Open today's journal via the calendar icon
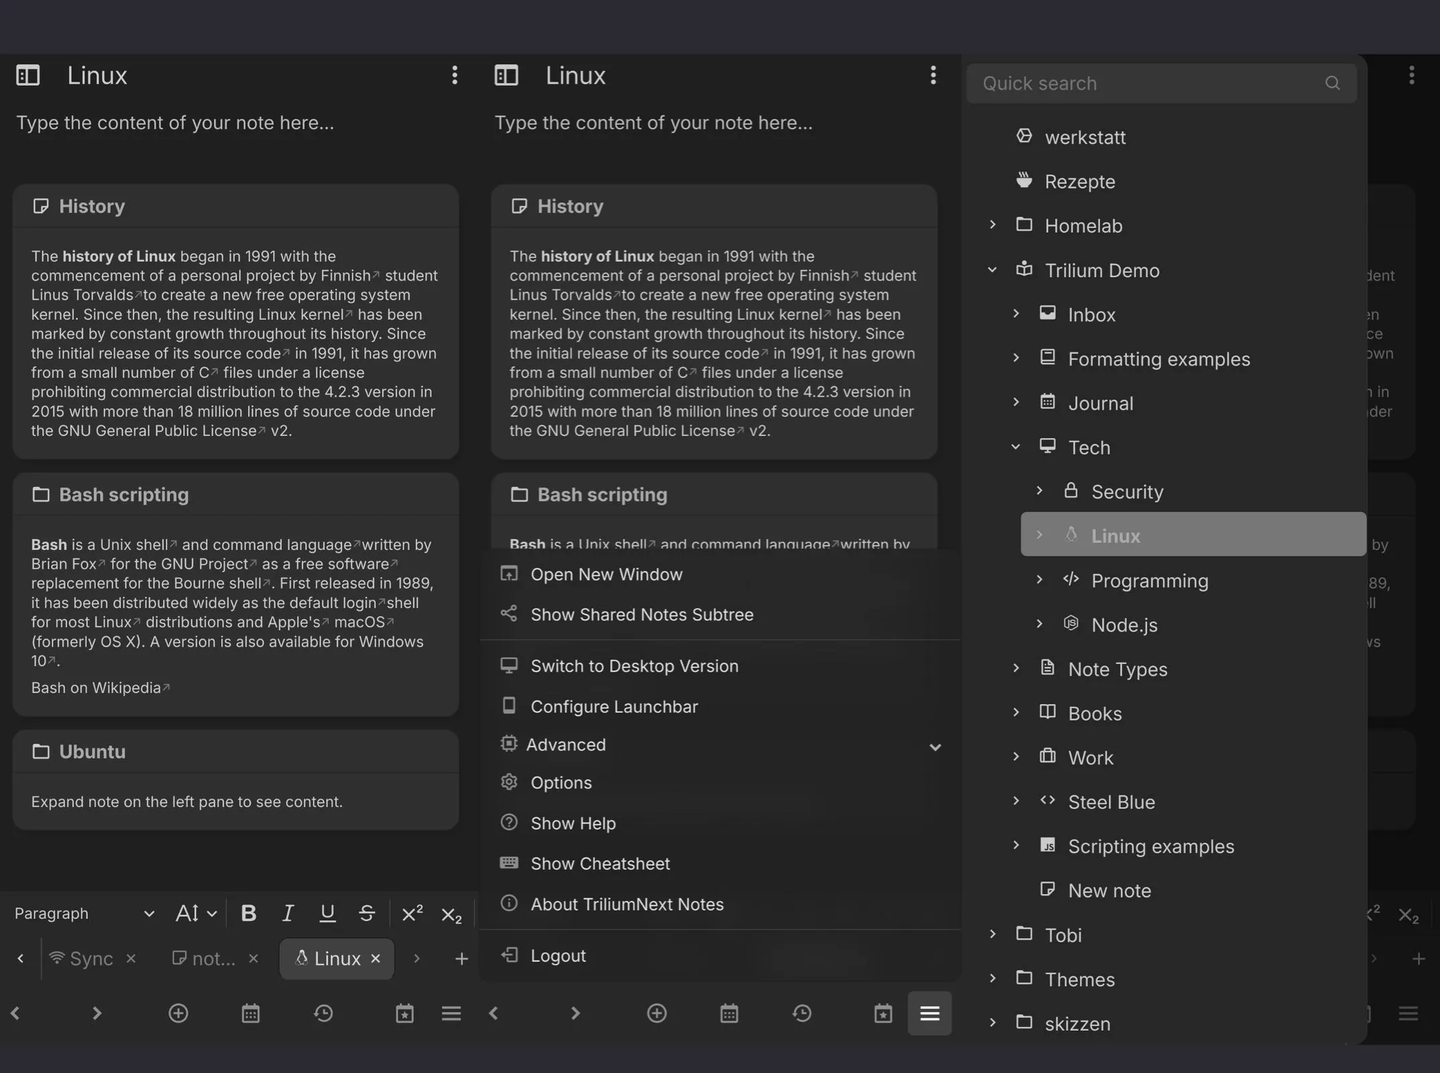Viewport: 1440px width, 1073px height. [x=250, y=1013]
